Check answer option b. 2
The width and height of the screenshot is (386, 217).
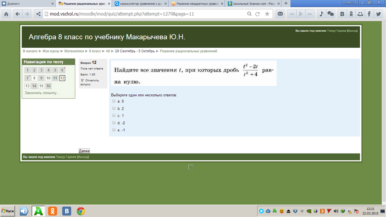pyautogui.click(x=114, y=108)
